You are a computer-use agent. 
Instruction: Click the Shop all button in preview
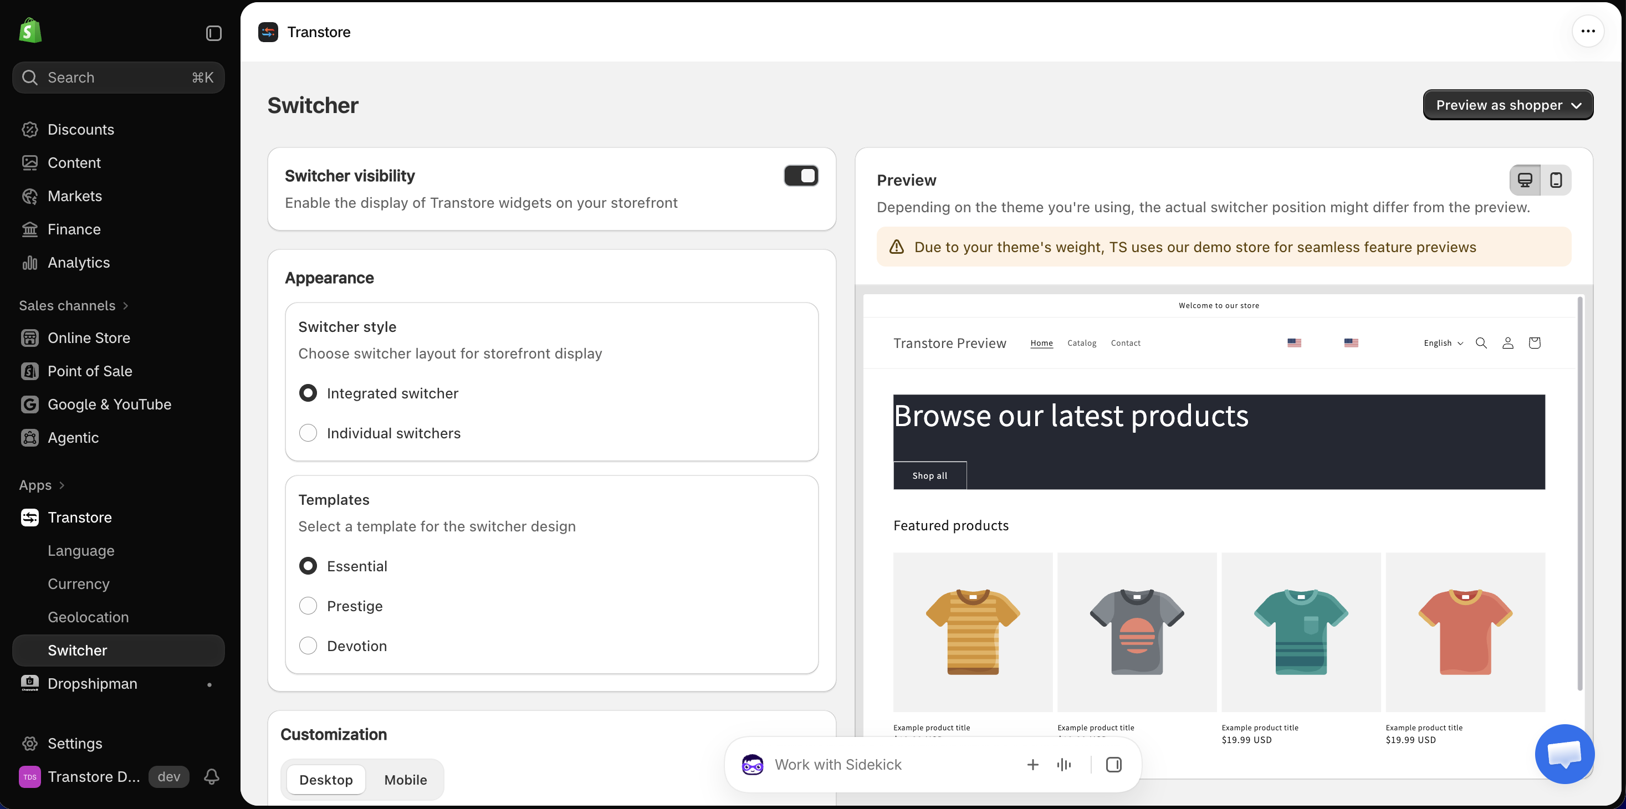(929, 475)
